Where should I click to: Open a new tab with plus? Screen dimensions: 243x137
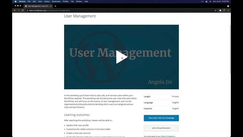tap(55, 6)
